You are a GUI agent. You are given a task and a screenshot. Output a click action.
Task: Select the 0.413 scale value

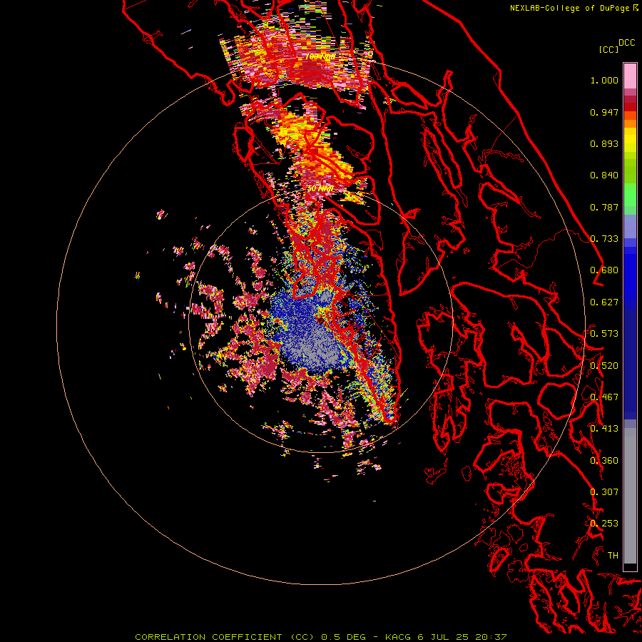click(604, 429)
